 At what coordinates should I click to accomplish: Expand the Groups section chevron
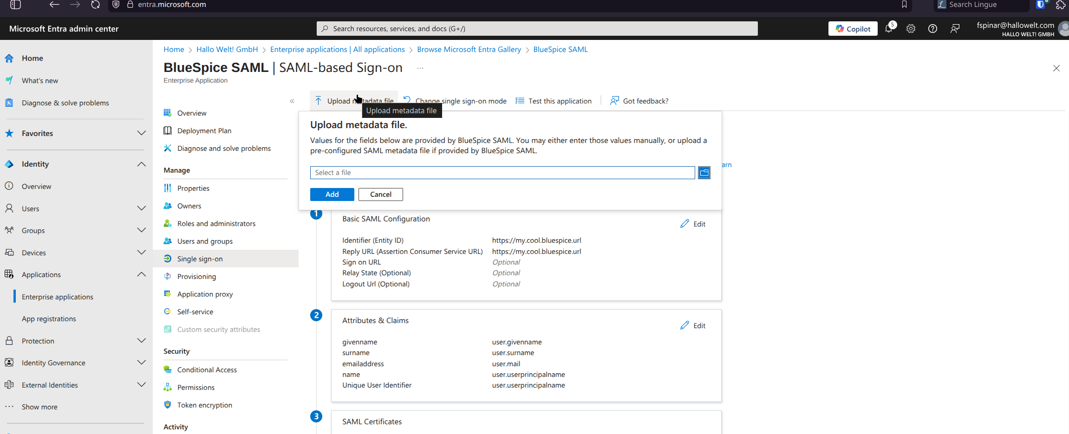pos(141,230)
